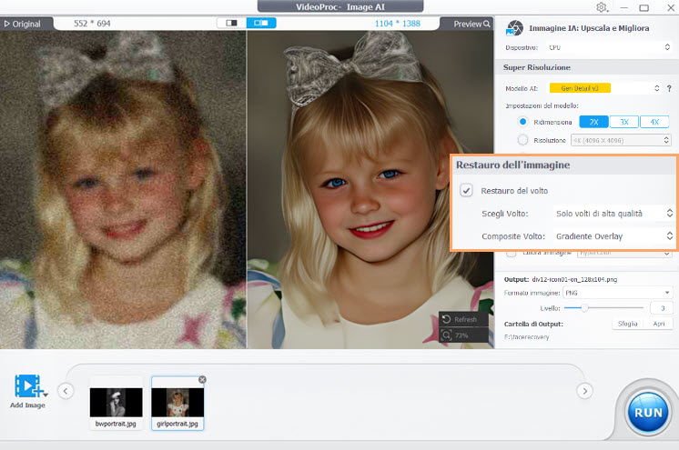The width and height of the screenshot is (679, 450).
Task: Click the original dimensions 552 * 694
Action: tap(92, 24)
